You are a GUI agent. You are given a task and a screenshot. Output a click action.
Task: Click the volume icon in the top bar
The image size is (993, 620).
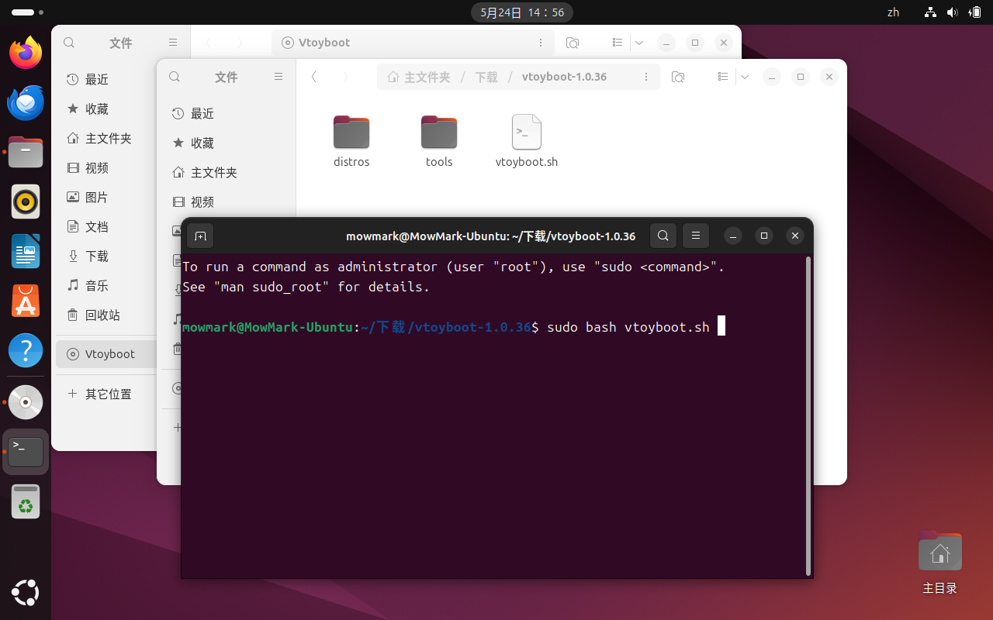[953, 12]
